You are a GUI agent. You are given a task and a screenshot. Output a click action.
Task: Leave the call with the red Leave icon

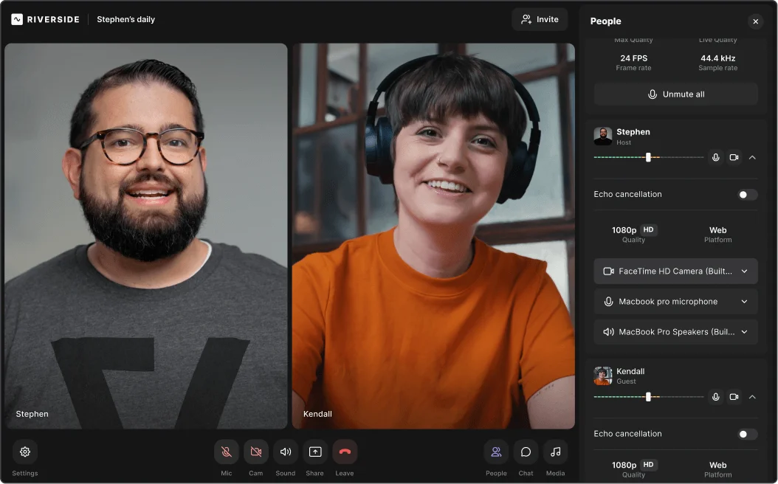345,452
